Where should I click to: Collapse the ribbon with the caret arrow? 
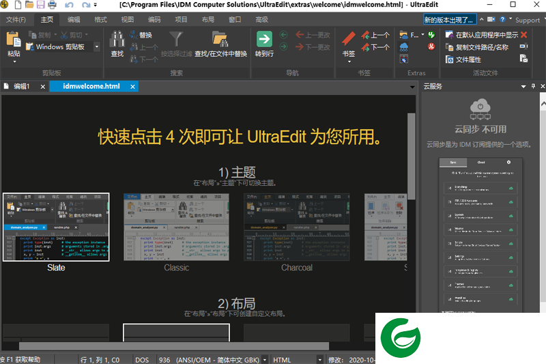[482, 20]
